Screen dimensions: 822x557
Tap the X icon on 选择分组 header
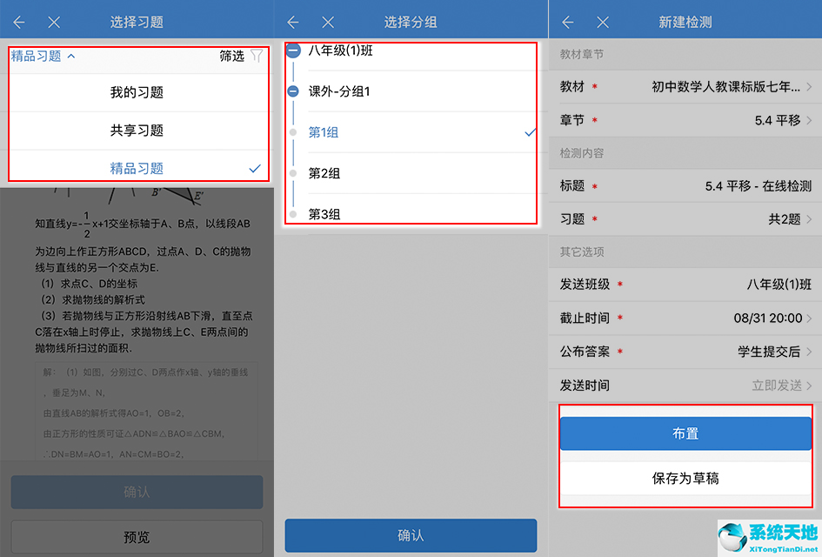click(328, 21)
